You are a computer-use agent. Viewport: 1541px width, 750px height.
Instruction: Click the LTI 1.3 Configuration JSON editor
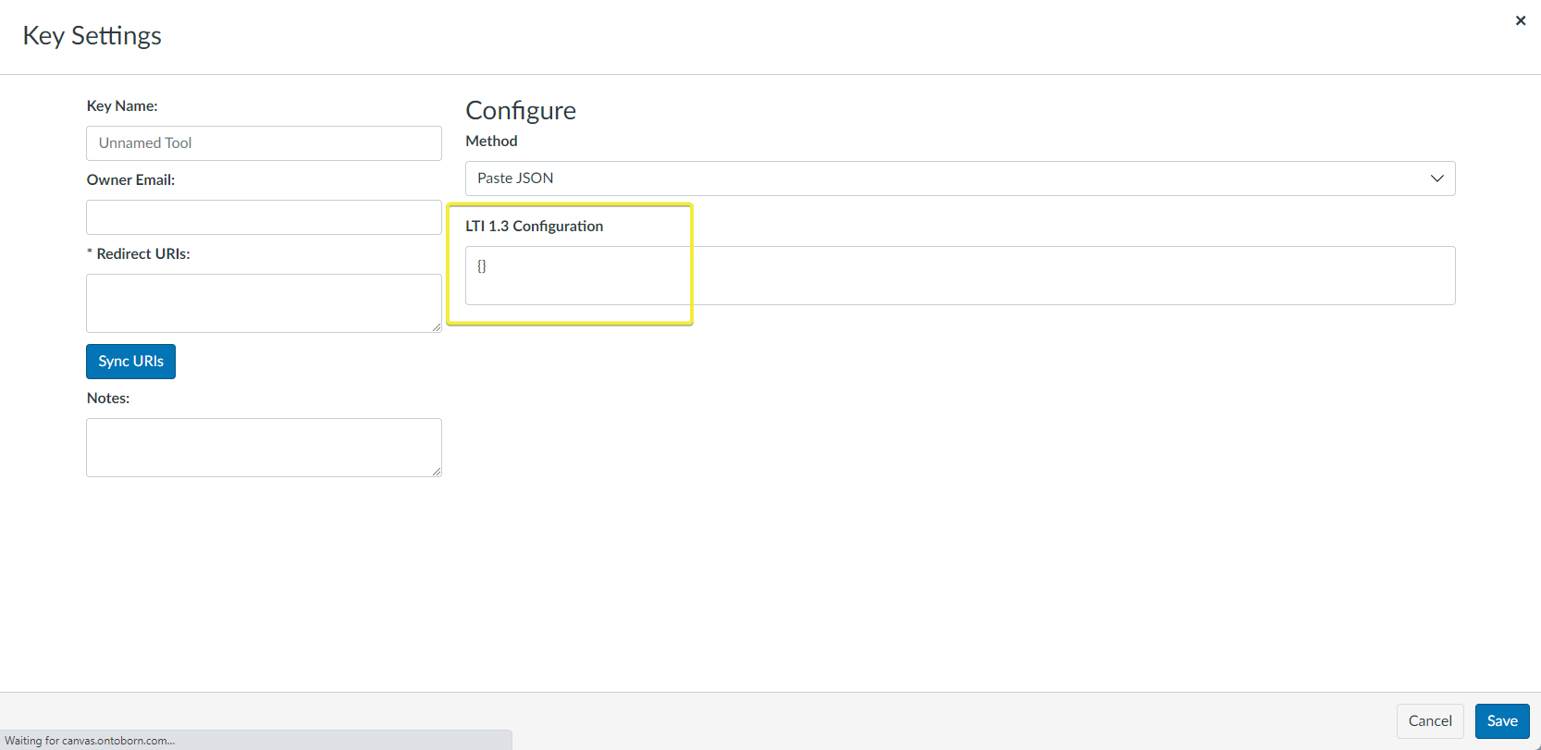click(960, 276)
